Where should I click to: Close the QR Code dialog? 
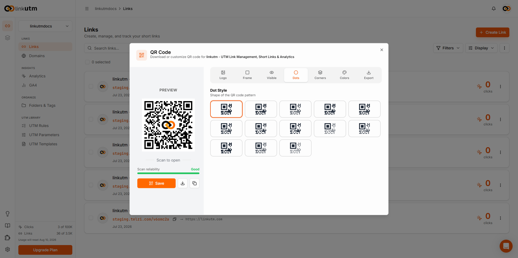pyautogui.click(x=381, y=50)
